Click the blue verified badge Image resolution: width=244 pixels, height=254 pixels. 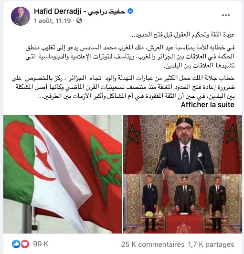pyautogui.click(x=130, y=11)
